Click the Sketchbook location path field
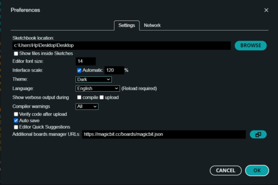This screenshot has width=278, height=185. 121,45
